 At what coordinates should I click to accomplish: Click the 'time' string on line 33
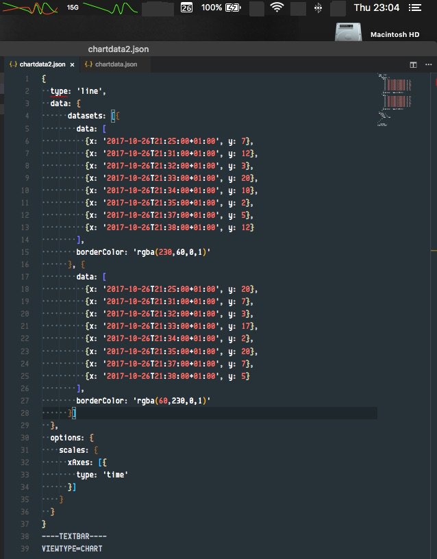point(116,475)
